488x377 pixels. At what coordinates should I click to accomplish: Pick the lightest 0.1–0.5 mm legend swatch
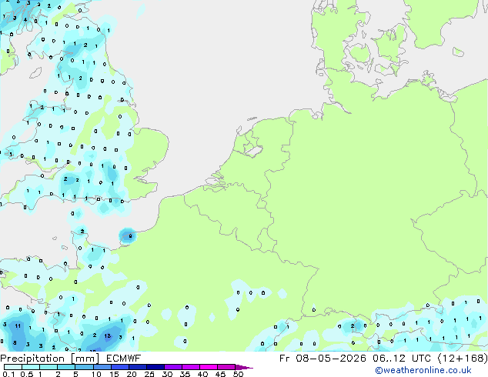[13, 367]
